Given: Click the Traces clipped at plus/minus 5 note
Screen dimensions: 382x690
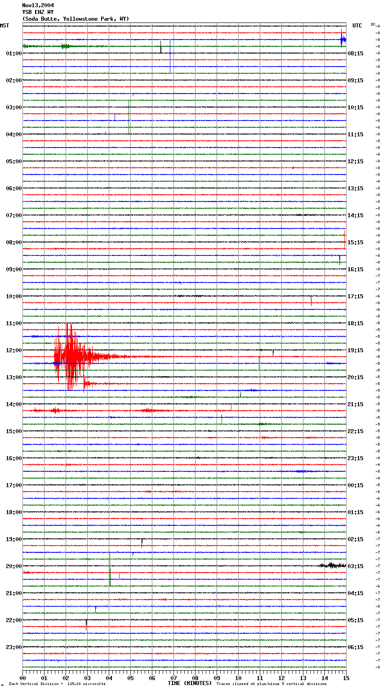Looking at the screenshot, I should click(x=271, y=684).
